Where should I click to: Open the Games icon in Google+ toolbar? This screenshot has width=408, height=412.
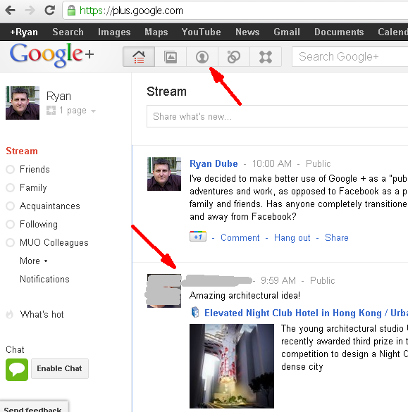coord(266,57)
